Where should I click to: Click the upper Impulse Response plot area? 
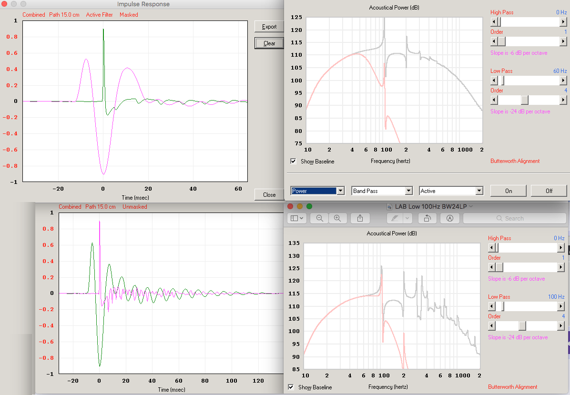coord(135,101)
